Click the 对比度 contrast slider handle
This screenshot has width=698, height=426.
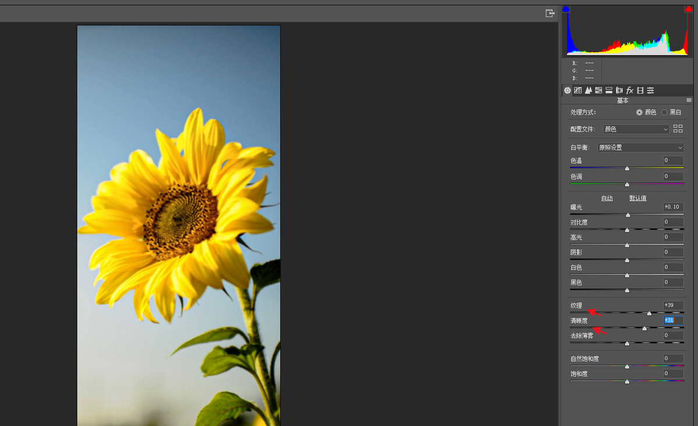pyautogui.click(x=627, y=230)
